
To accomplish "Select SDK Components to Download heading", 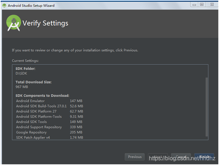I will pos(42,96).
